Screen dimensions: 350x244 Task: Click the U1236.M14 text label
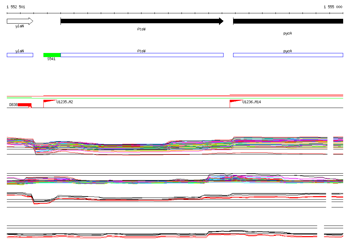[x=252, y=102]
